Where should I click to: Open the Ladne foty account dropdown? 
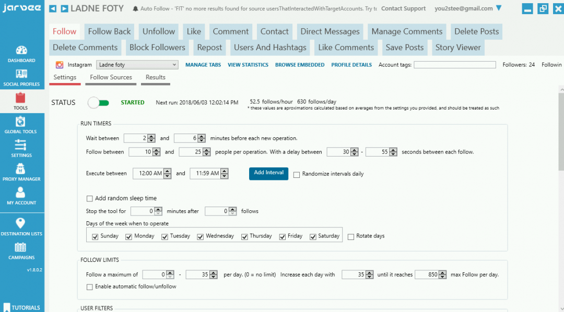click(137, 65)
